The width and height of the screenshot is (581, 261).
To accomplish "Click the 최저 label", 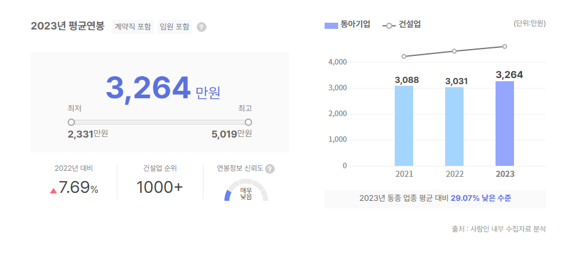I will pos(74,109).
